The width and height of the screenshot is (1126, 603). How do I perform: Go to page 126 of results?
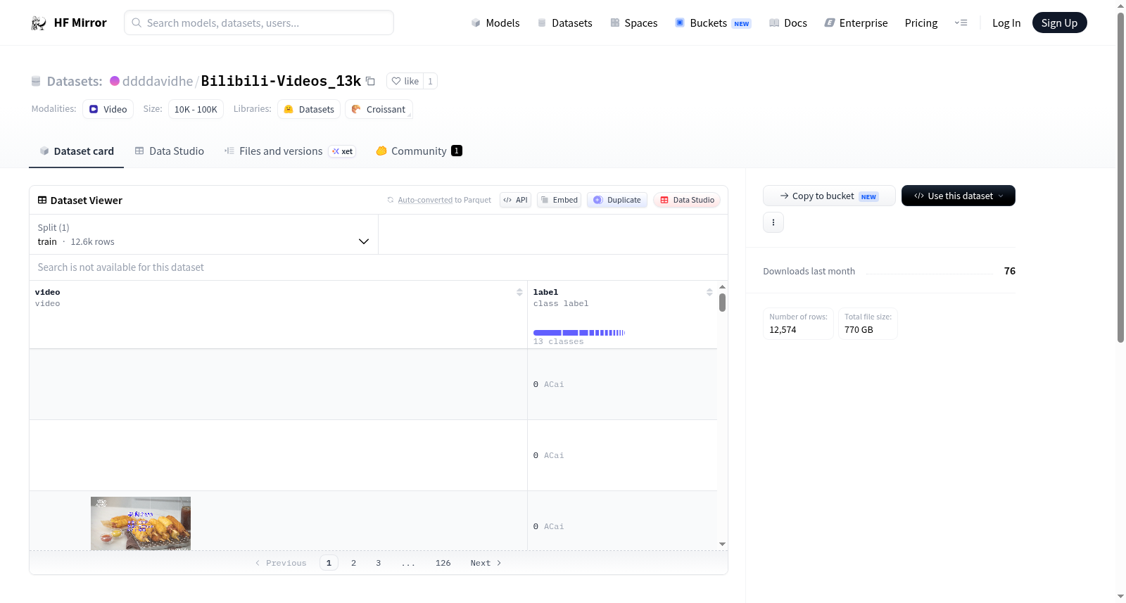pos(443,563)
